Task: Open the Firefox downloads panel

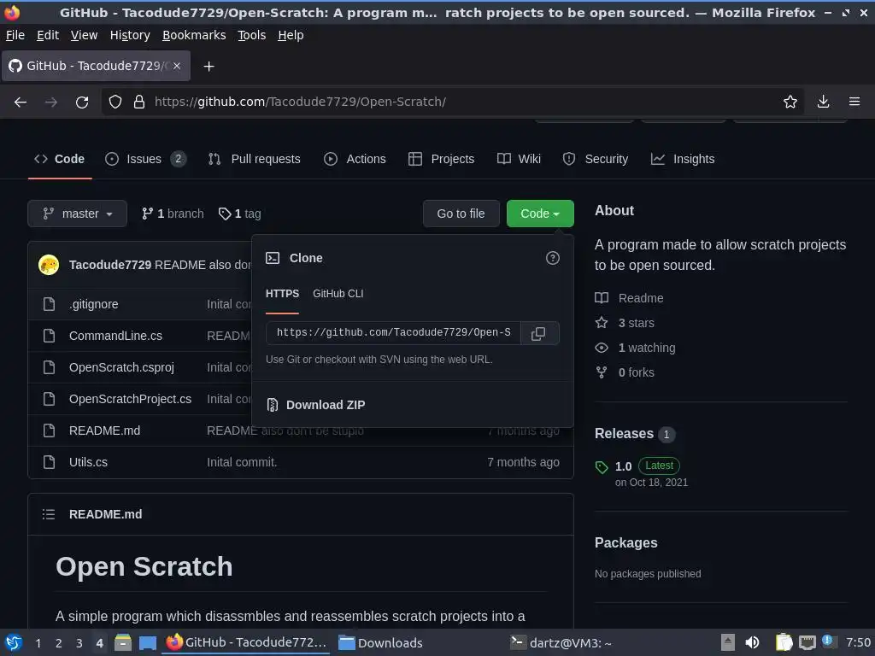Action: coord(823,102)
